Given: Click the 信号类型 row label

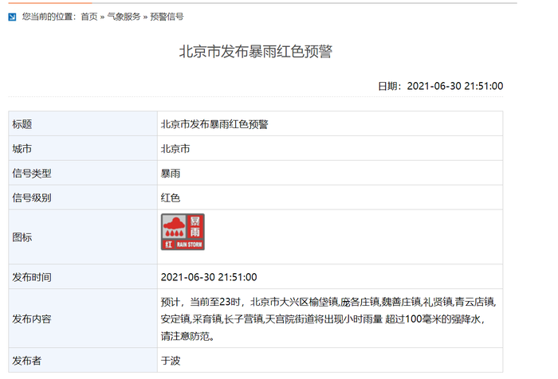Looking at the screenshot, I should pyautogui.click(x=32, y=173).
